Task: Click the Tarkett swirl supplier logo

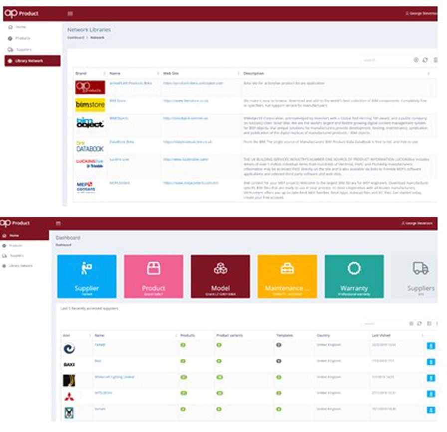Action: [69, 349]
